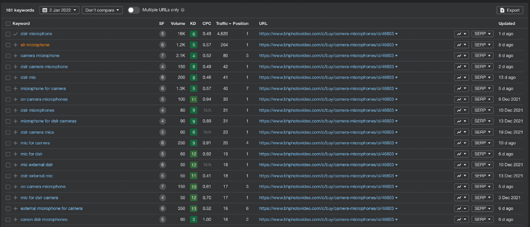
Task: Open the 'external microphone for camera' keyword link
Action: (51, 208)
